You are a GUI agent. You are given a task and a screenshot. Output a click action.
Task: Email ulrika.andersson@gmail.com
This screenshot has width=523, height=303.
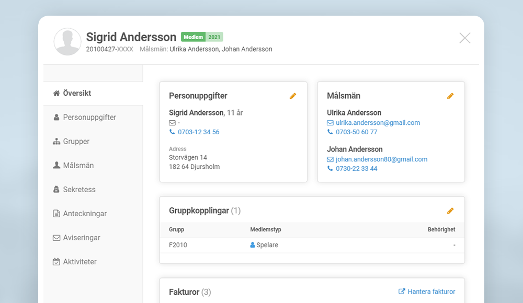pyautogui.click(x=378, y=123)
